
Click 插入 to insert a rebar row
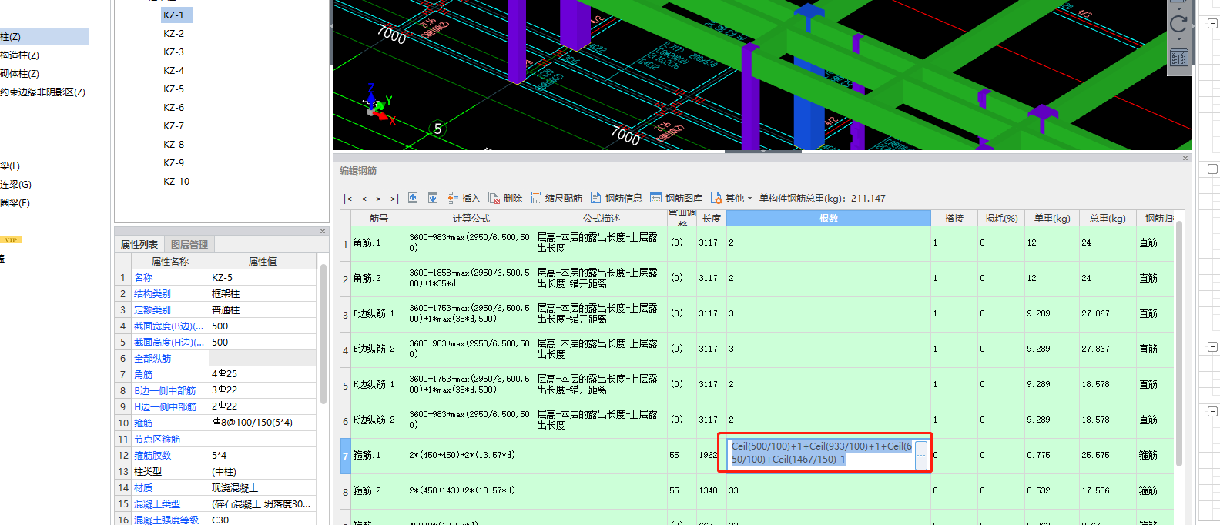[x=464, y=198]
